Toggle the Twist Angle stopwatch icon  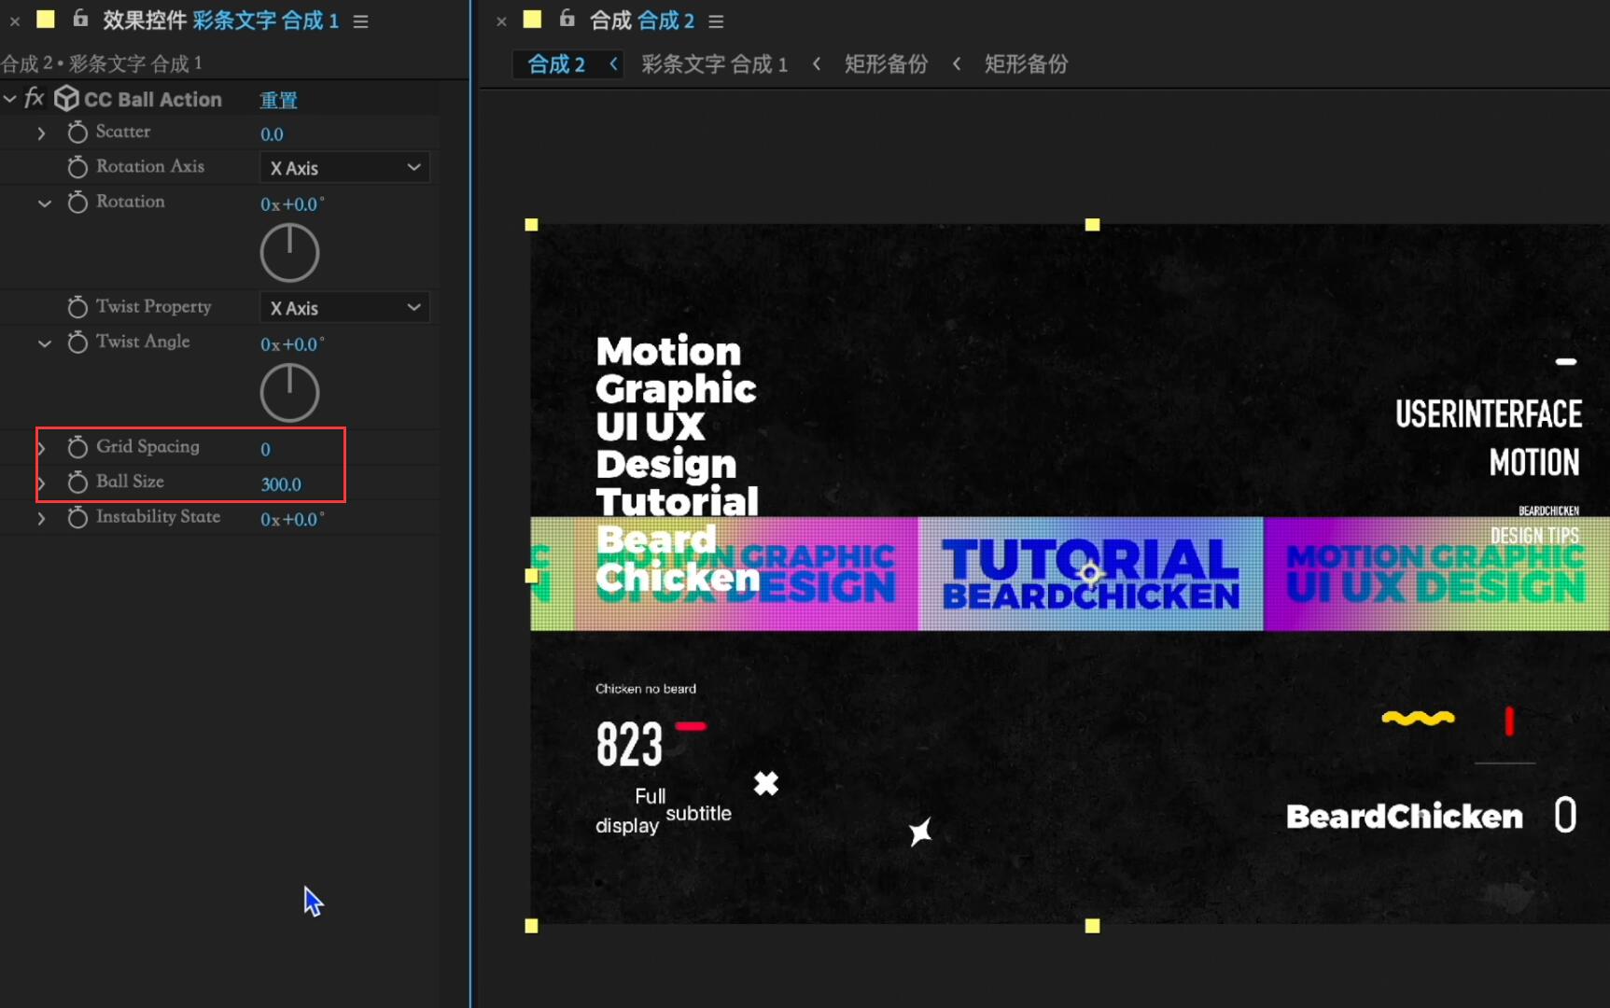pos(77,343)
